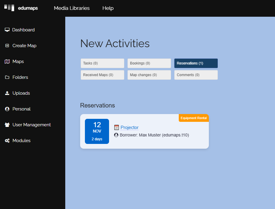The image size is (275, 209).
Task: Open the Media Libraries menu
Action: pyautogui.click(x=72, y=8)
